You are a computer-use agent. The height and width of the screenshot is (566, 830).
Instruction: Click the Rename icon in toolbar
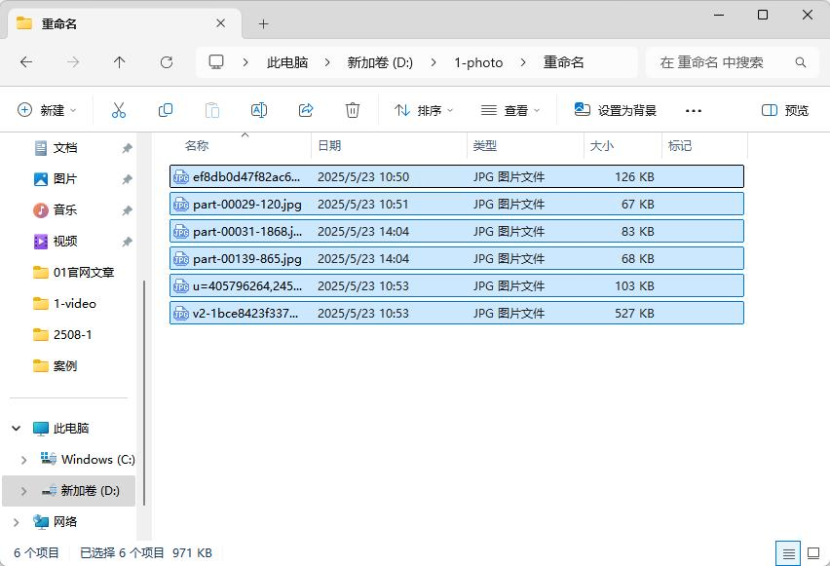(x=259, y=110)
